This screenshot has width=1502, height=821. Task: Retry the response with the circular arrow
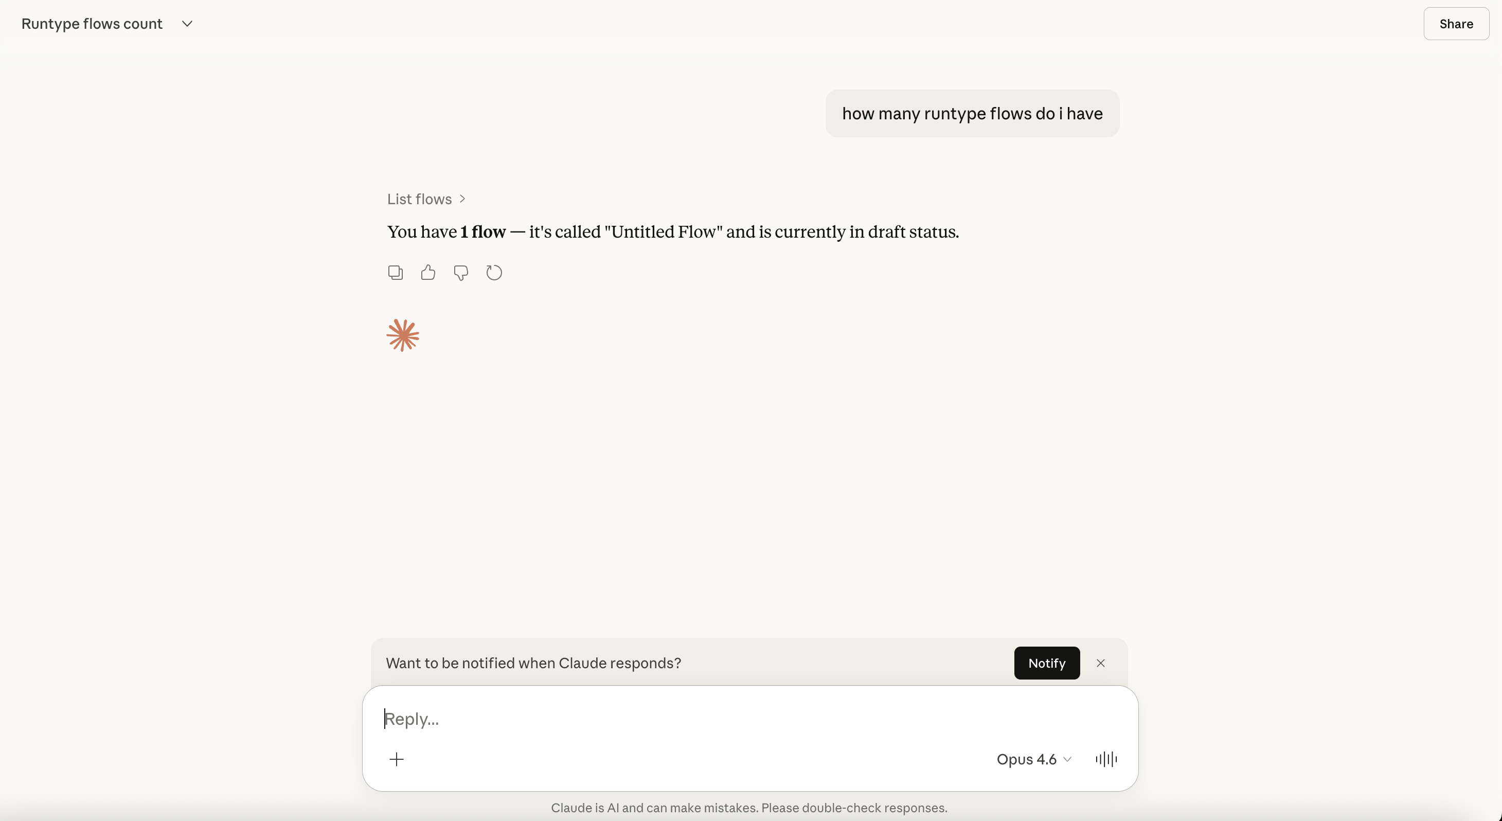494,272
